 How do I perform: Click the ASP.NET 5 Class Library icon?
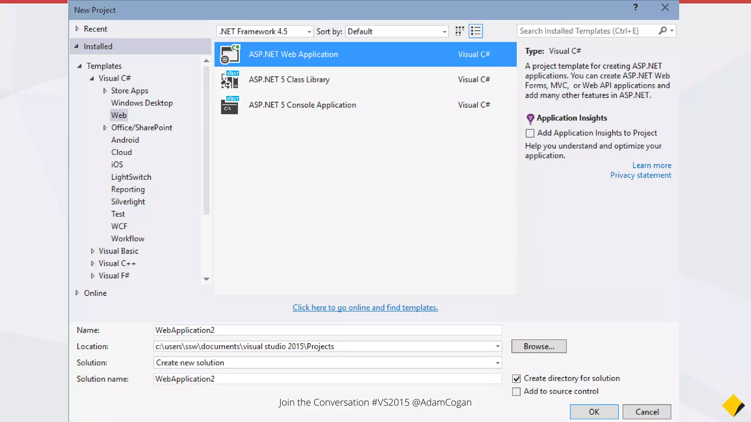(230, 79)
